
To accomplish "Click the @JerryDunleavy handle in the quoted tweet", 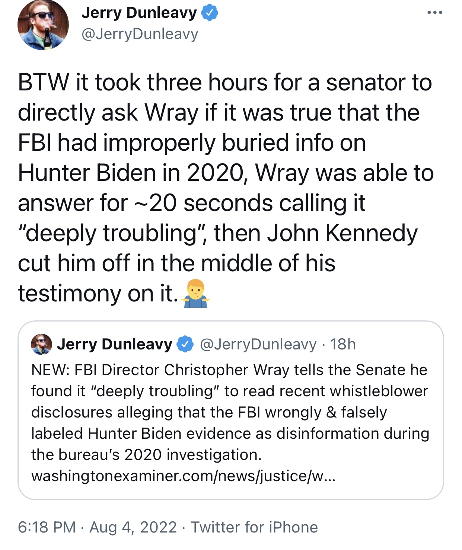I will (258, 344).
